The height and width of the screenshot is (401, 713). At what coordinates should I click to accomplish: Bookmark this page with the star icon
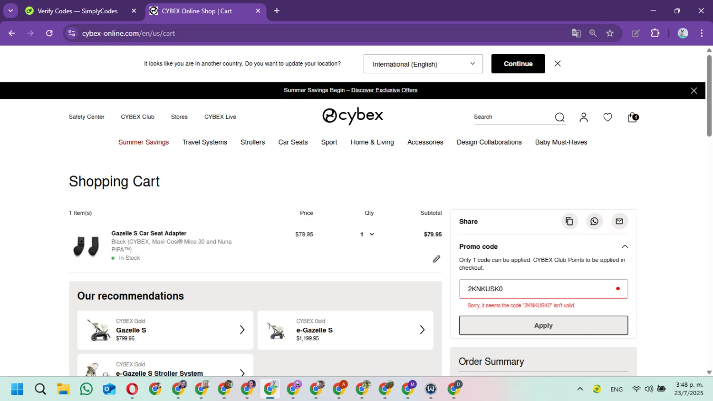[610, 33]
